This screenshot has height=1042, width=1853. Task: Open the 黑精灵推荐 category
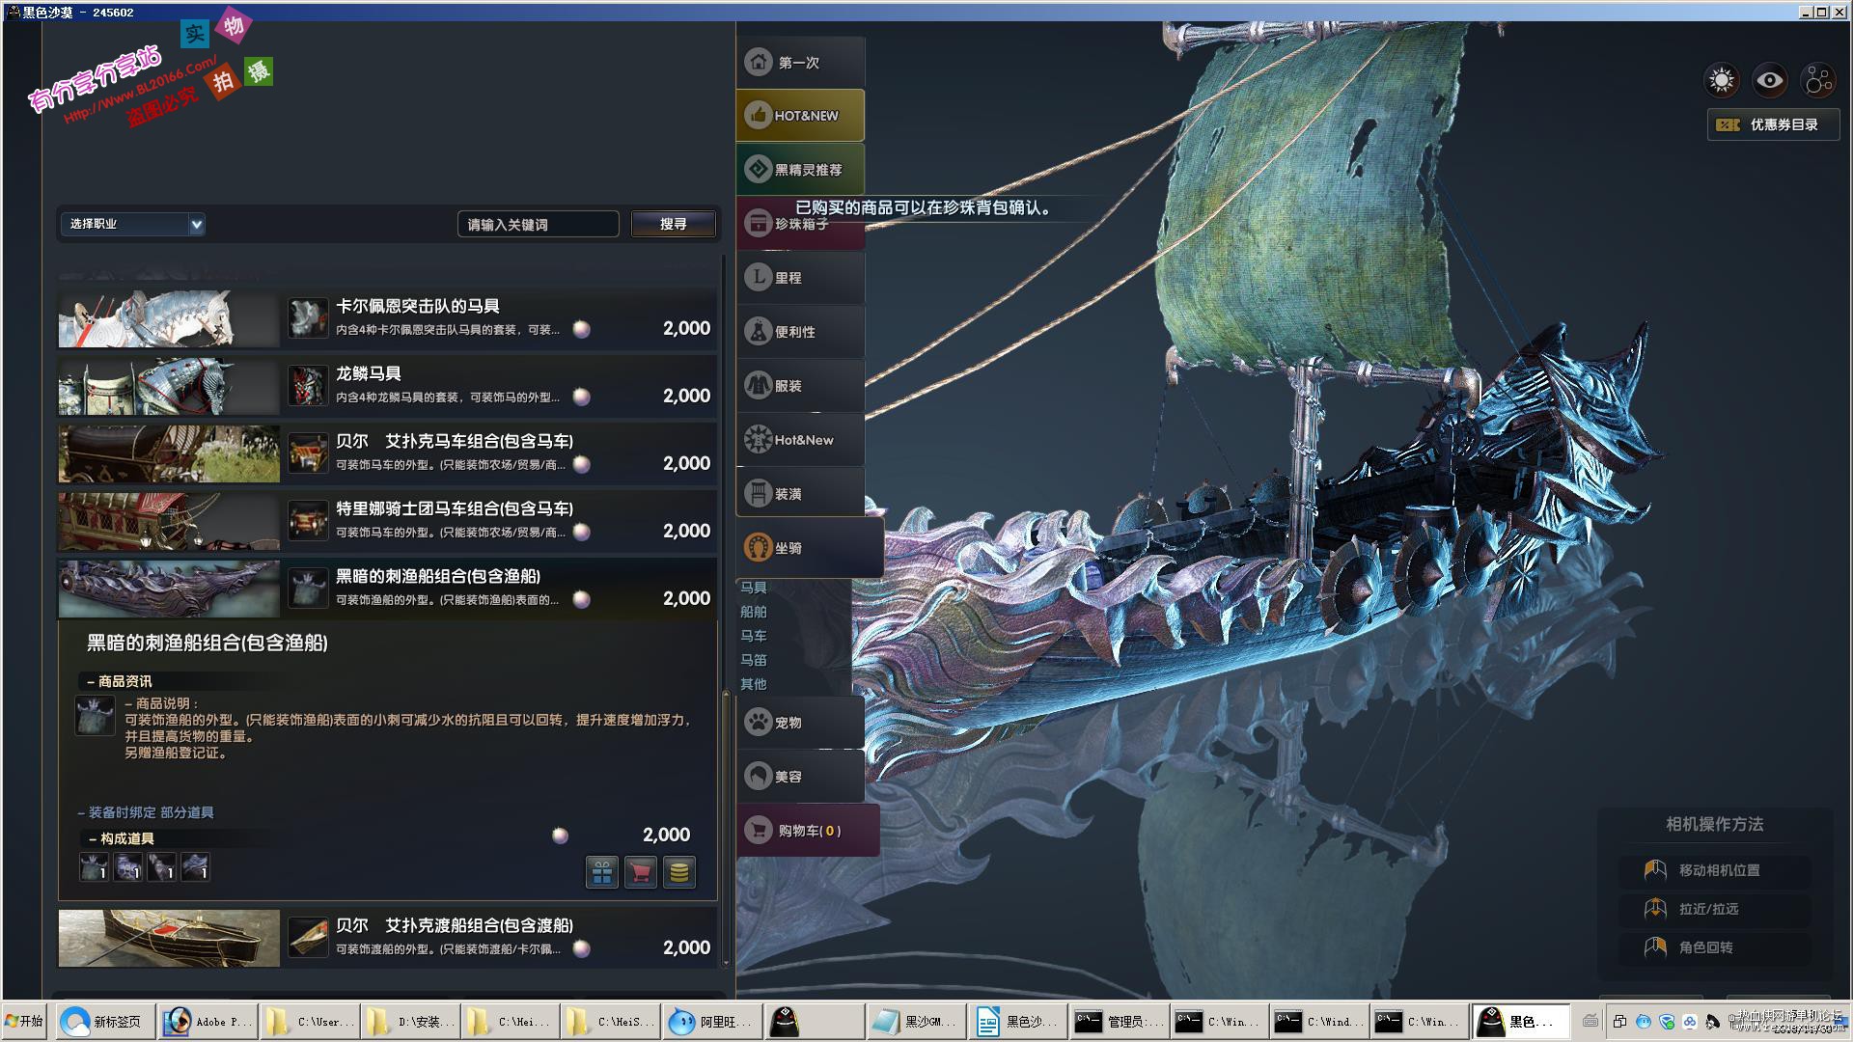tap(800, 170)
